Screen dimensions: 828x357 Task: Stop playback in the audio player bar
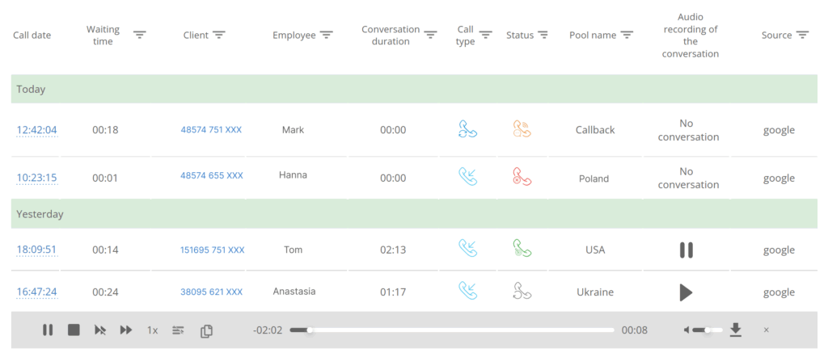tap(74, 330)
